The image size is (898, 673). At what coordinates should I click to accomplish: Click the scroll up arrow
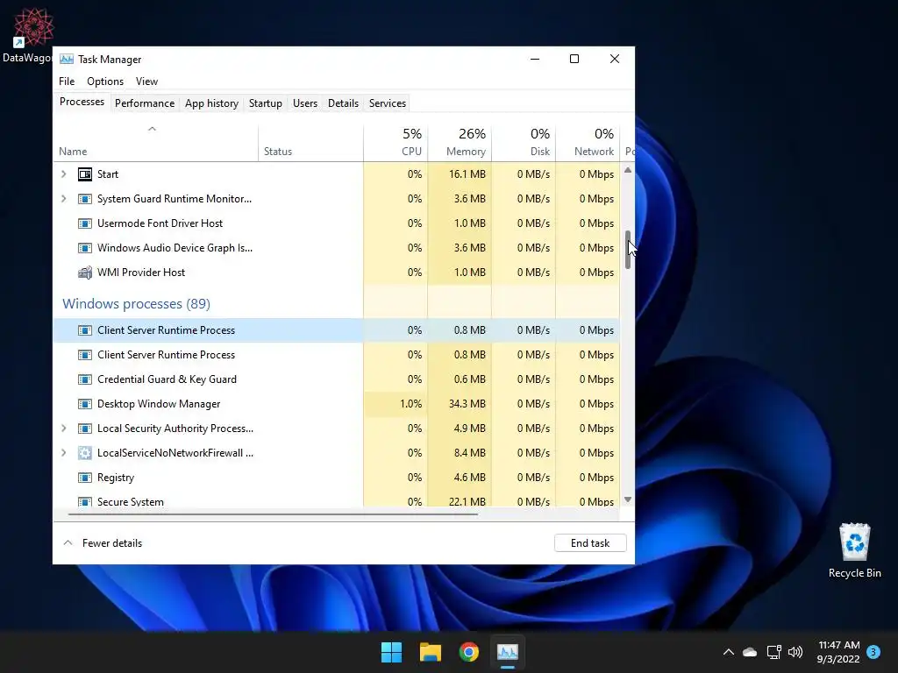(x=628, y=170)
